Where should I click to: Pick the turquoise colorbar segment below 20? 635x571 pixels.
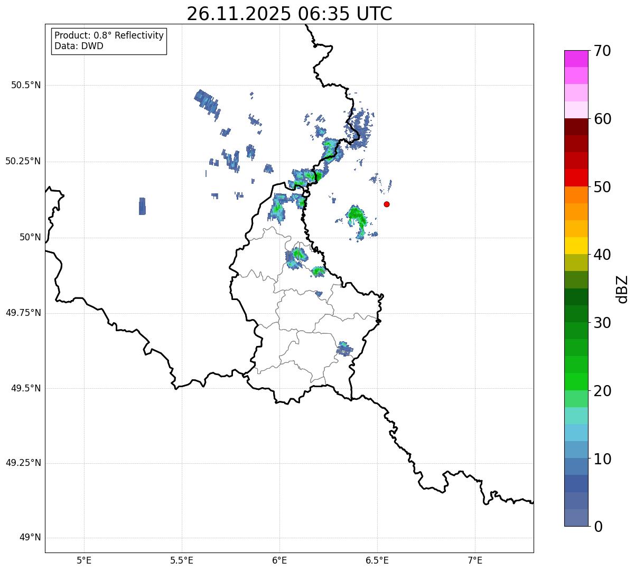pyautogui.click(x=576, y=416)
